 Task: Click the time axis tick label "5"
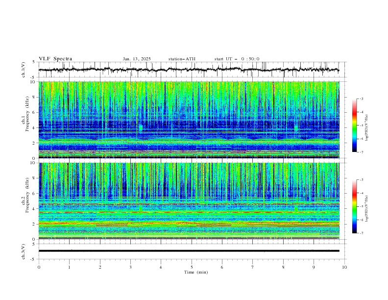pyautogui.click(x=192, y=267)
